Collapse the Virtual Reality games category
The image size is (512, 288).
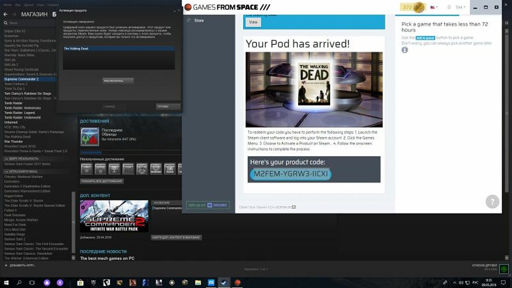(6, 158)
